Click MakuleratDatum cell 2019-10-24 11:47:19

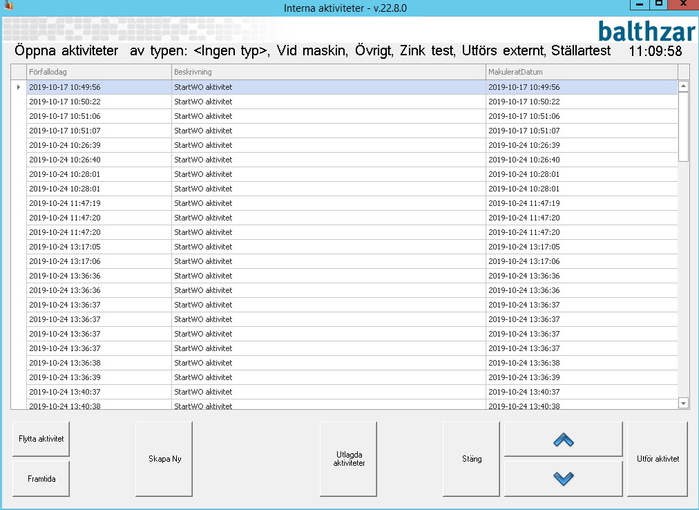click(x=582, y=203)
